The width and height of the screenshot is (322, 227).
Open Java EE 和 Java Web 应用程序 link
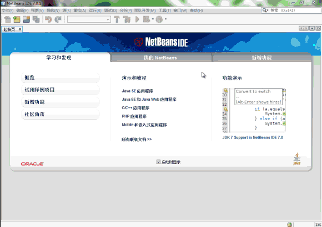point(149,99)
